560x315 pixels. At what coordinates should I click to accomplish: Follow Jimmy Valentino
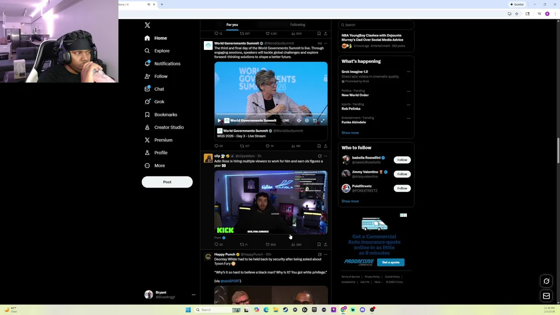[402, 174]
